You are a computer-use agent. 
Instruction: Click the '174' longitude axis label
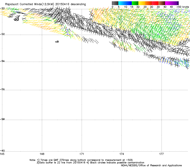[121, 154]
